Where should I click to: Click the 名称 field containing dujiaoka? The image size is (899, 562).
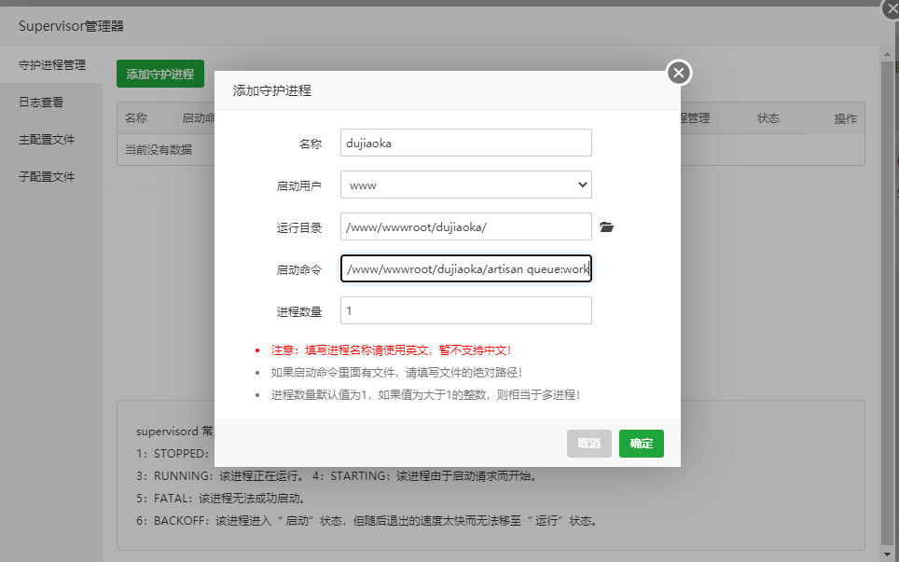[x=466, y=143]
